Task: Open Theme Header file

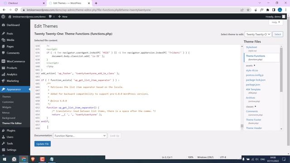Action: click(254, 128)
